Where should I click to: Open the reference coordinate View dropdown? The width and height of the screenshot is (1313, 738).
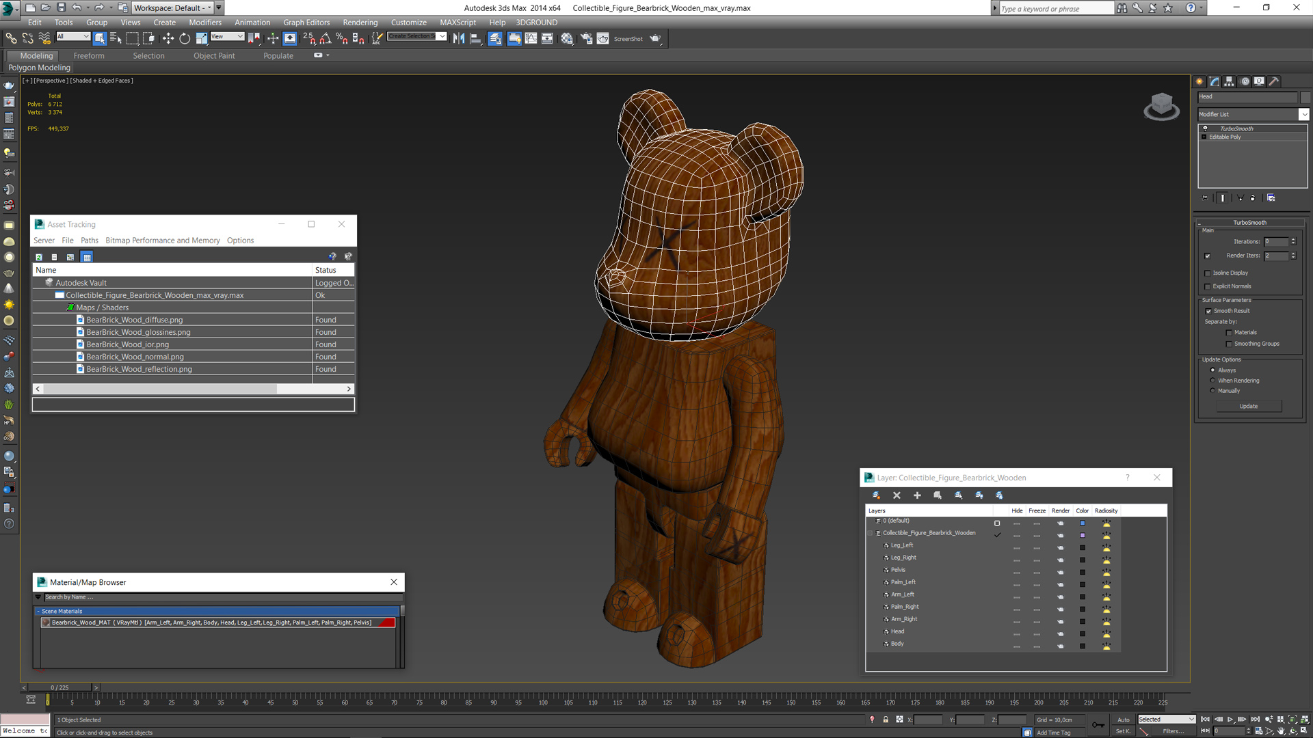click(x=227, y=36)
